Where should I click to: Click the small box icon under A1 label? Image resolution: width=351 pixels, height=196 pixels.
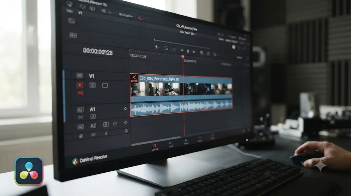pos(93,117)
